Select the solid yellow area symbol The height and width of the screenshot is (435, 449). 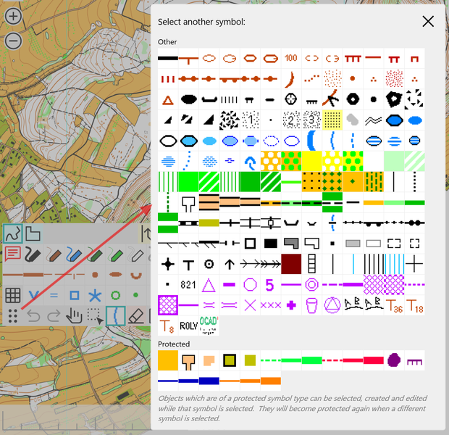click(311, 162)
